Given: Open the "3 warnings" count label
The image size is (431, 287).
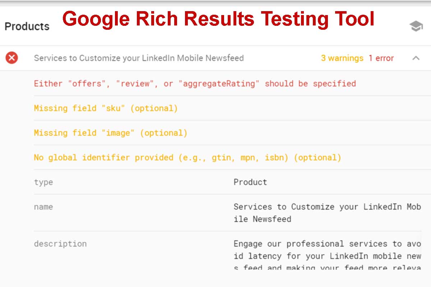Looking at the screenshot, I should coord(342,58).
